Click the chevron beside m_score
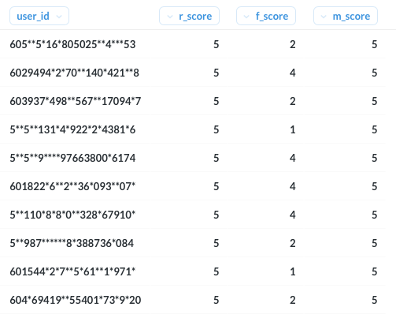Screen dimensions: 396x318 [324, 17]
